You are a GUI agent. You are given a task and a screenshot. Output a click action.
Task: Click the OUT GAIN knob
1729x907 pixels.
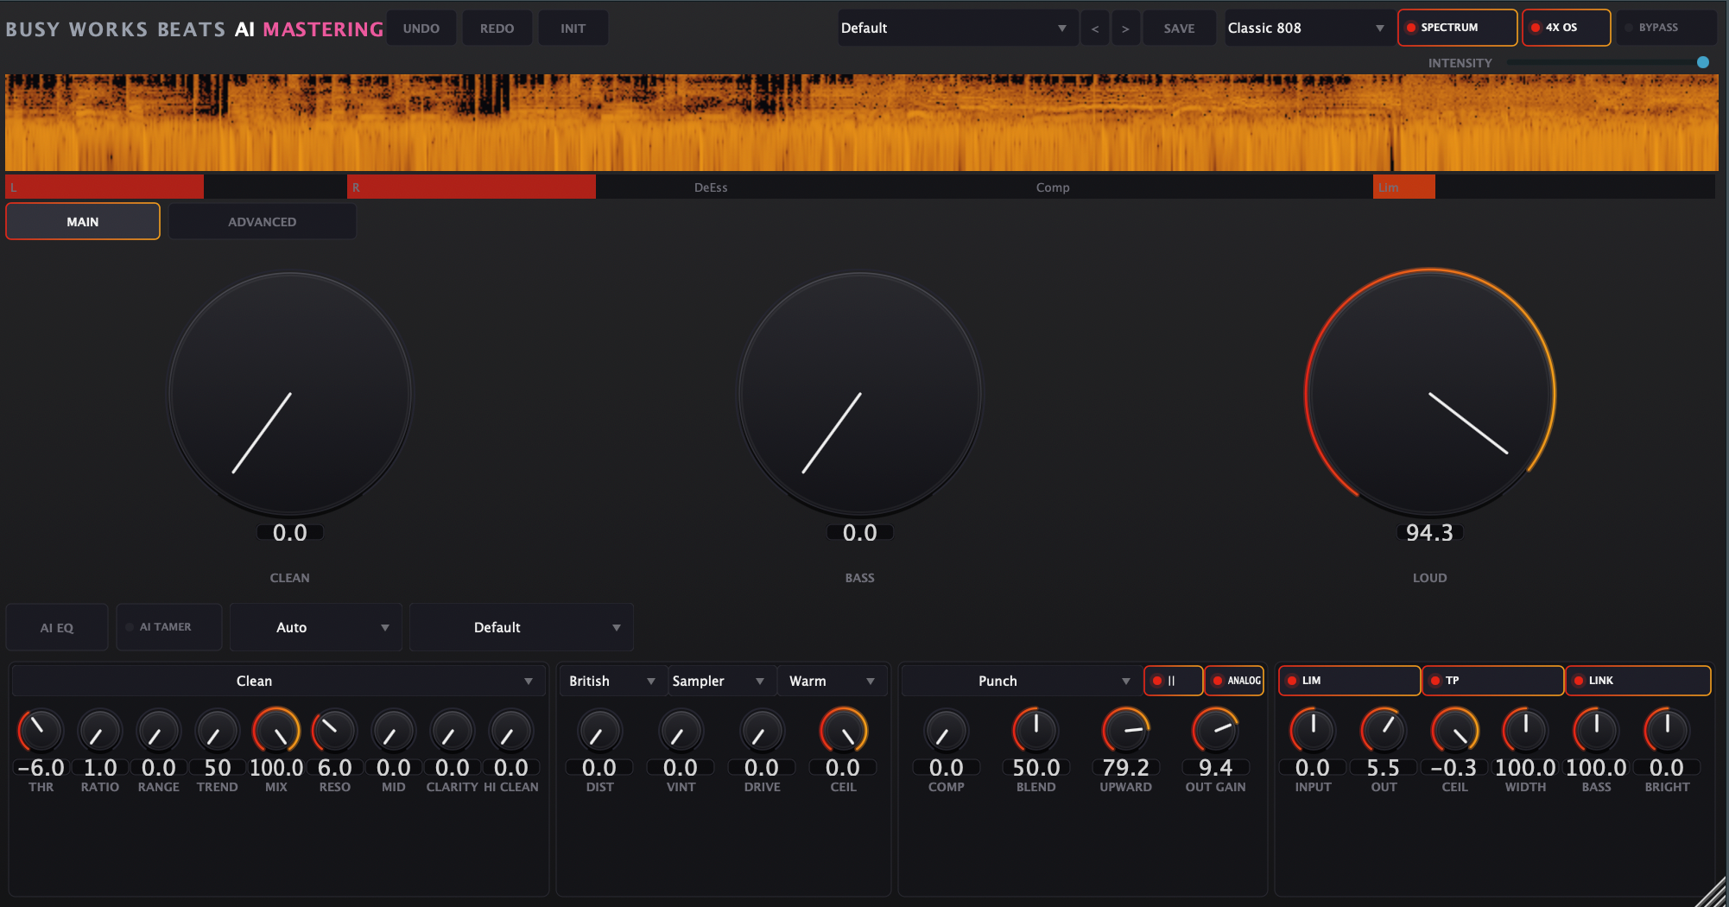[1215, 731]
